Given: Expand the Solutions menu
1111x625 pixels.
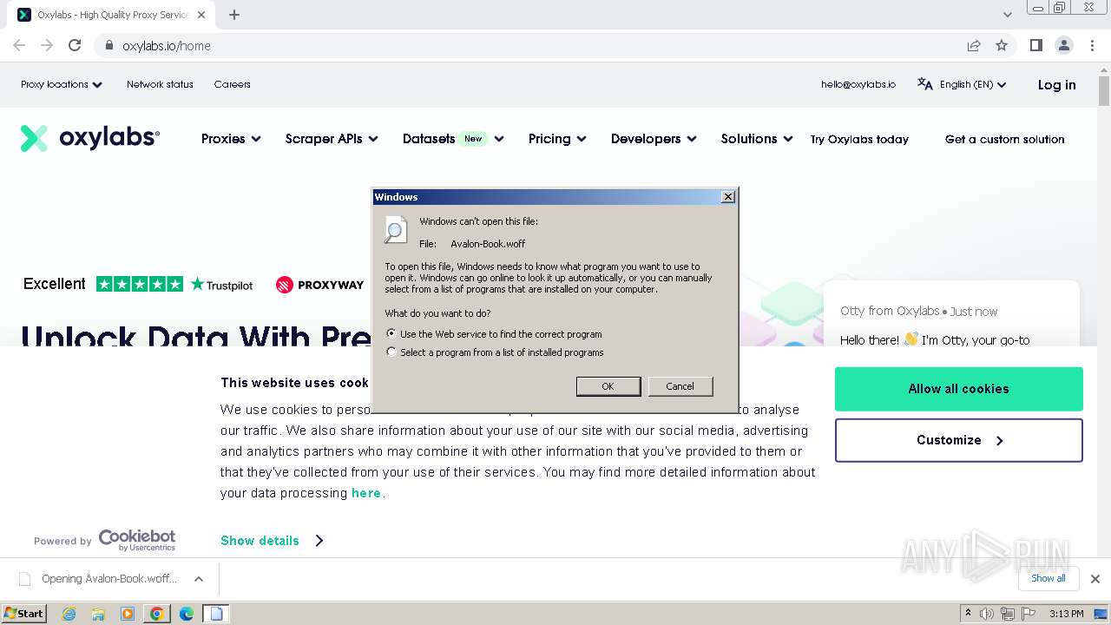Looking at the screenshot, I should [757, 139].
